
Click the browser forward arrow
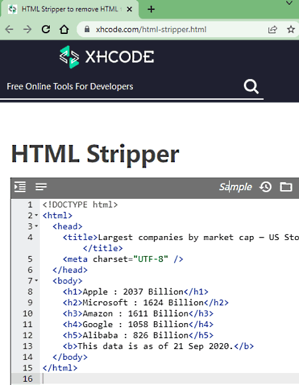coord(27,29)
